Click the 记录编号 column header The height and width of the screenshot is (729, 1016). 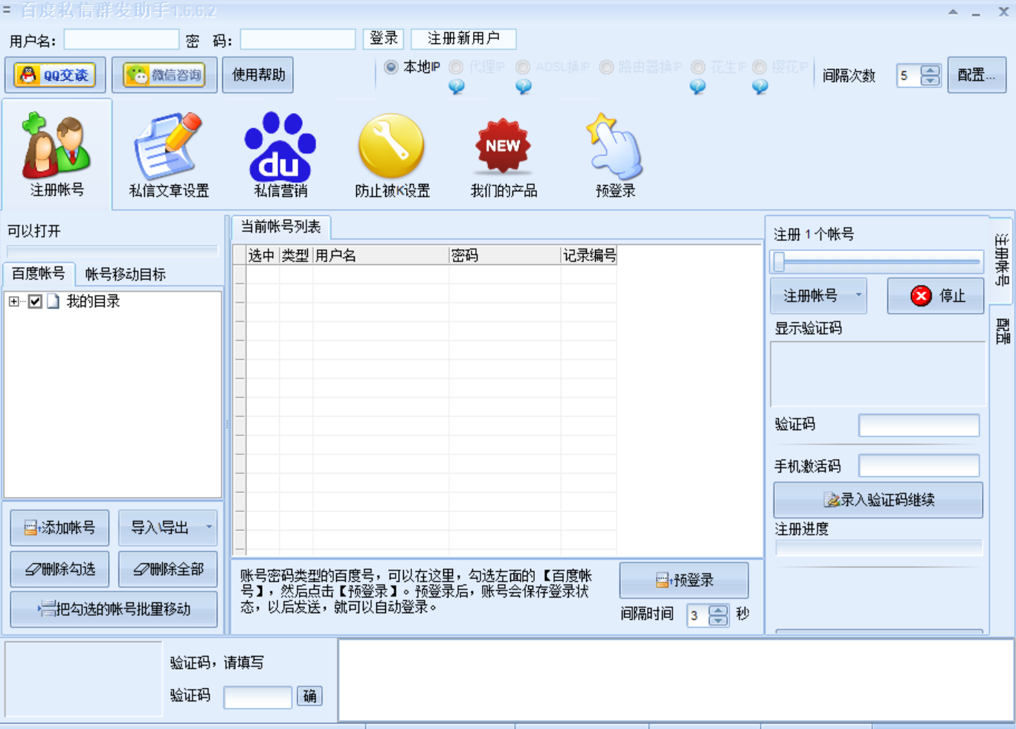click(589, 256)
